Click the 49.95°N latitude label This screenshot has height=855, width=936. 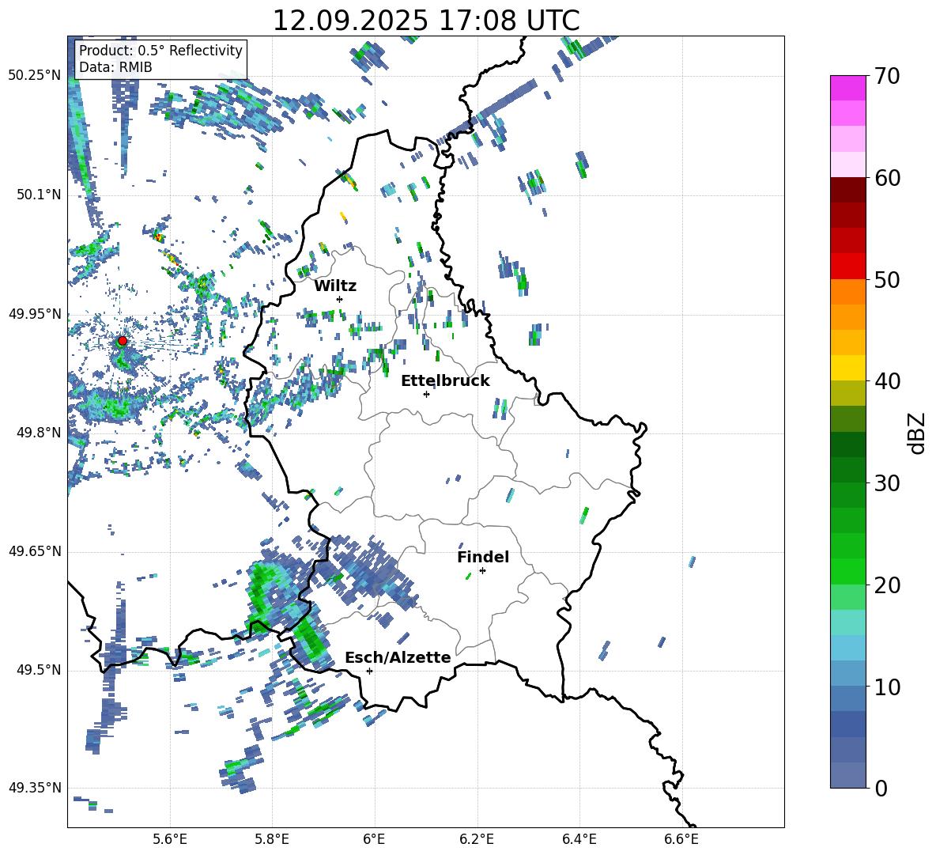(35, 313)
